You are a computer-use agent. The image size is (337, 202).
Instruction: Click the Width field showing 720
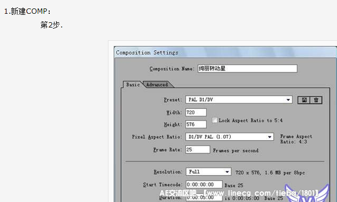click(196, 113)
